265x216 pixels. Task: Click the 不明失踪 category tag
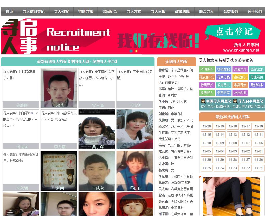coord(207,69)
